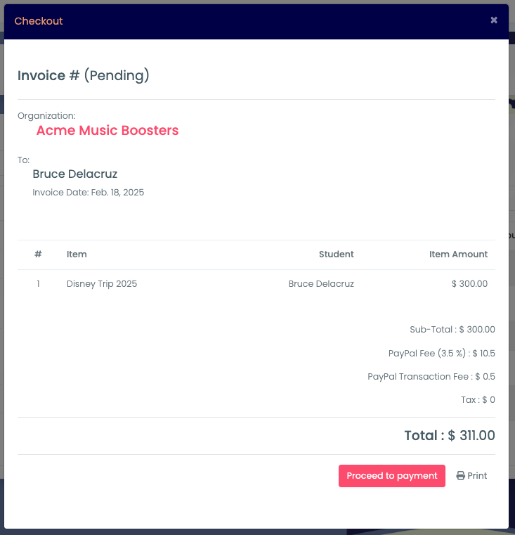Image resolution: width=515 pixels, height=535 pixels.
Task: Click the # column header
Action: point(38,254)
